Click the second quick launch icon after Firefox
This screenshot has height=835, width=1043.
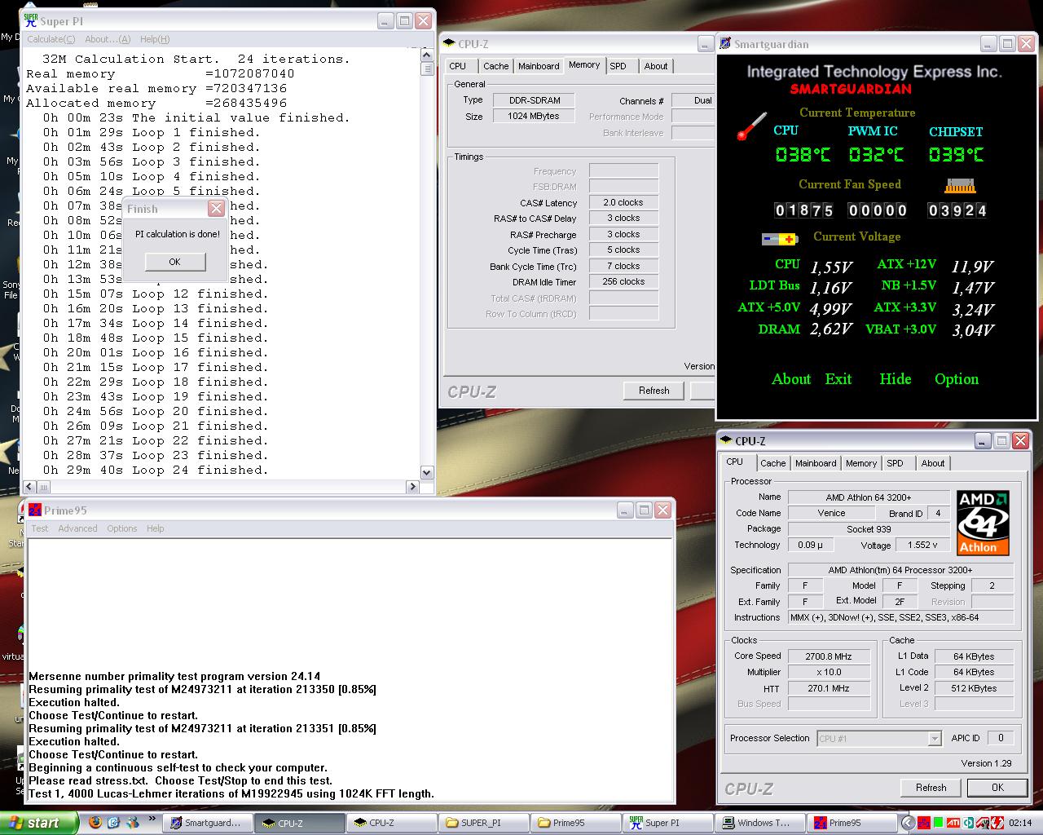click(x=113, y=822)
